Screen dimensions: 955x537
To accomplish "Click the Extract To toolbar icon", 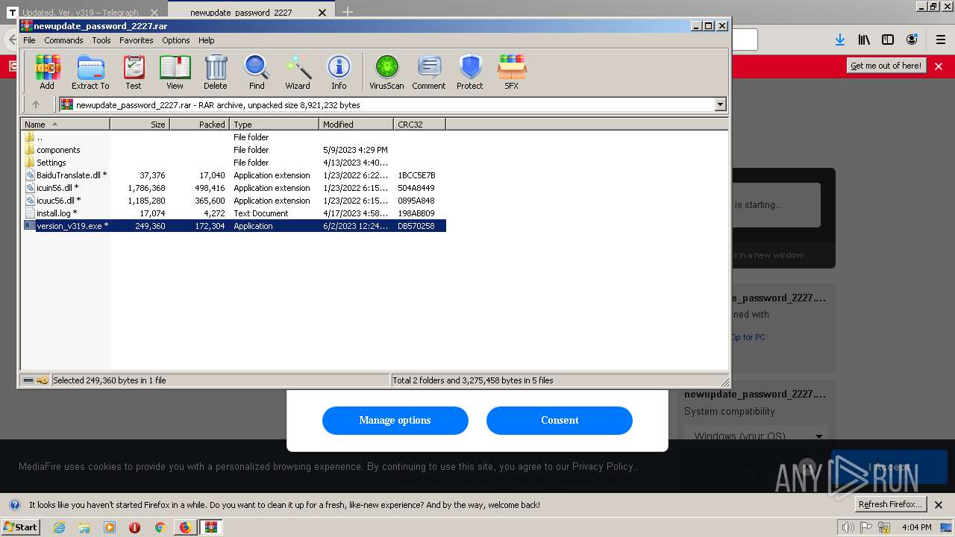I will click(90, 72).
